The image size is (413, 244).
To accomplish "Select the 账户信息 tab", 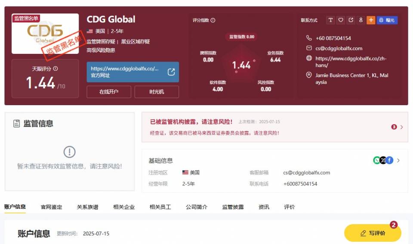I will coord(15,207).
